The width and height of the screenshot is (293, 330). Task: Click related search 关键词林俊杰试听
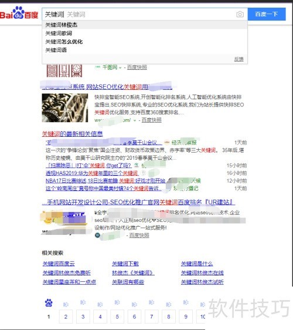coord(202,282)
